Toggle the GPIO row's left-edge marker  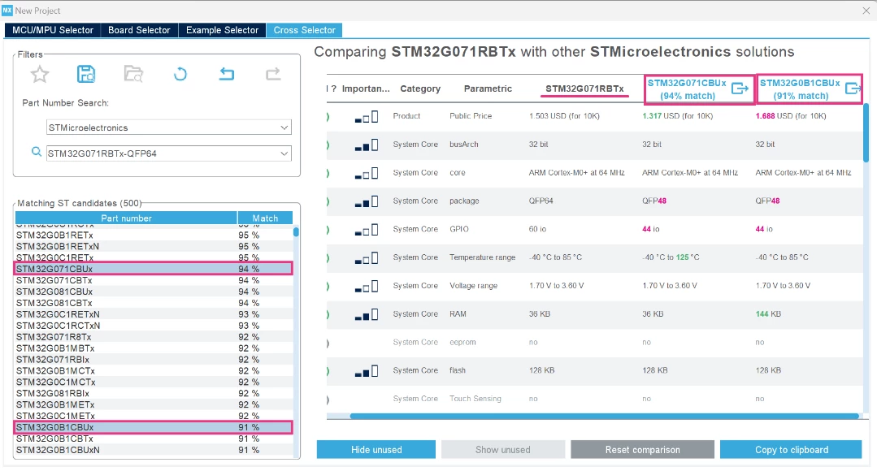coord(328,230)
